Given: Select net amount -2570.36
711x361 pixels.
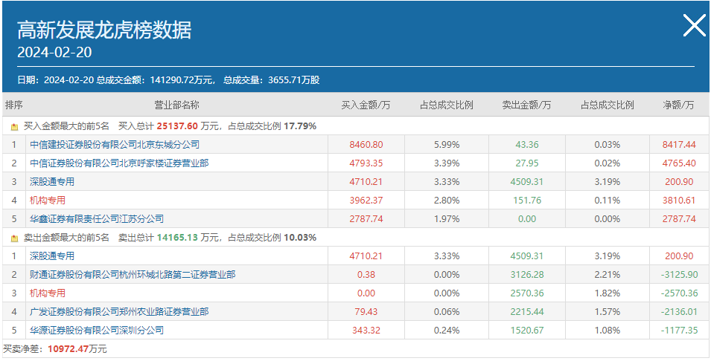Looking at the screenshot, I should [679, 293].
